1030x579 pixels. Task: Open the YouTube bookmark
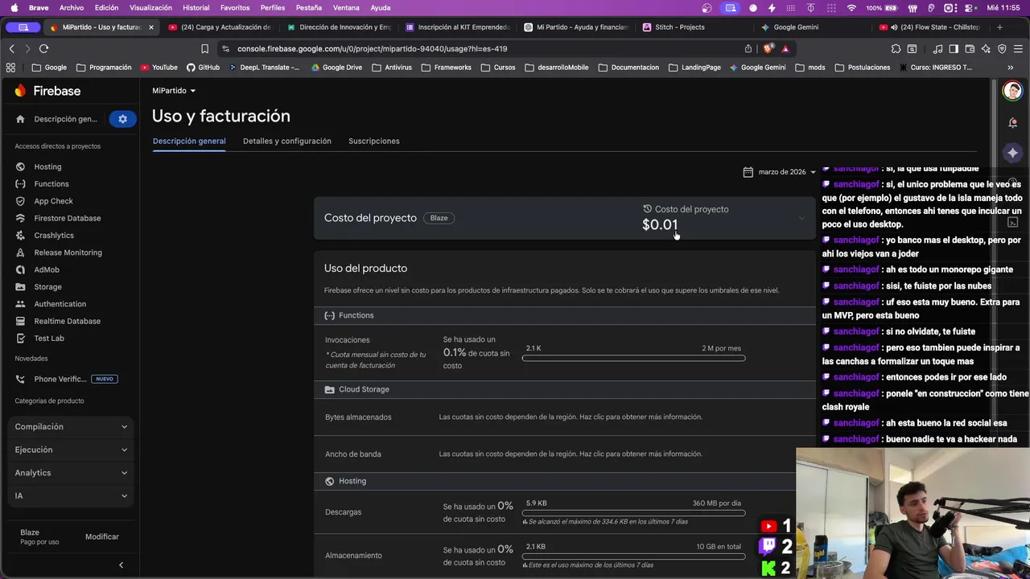coord(159,68)
